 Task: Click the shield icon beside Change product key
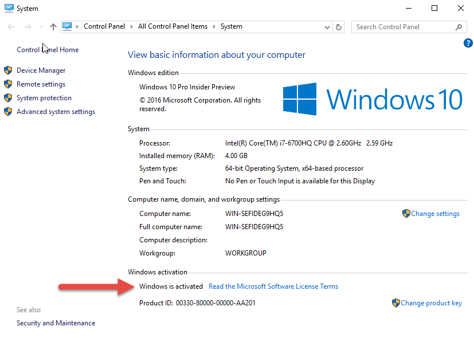pos(396,303)
